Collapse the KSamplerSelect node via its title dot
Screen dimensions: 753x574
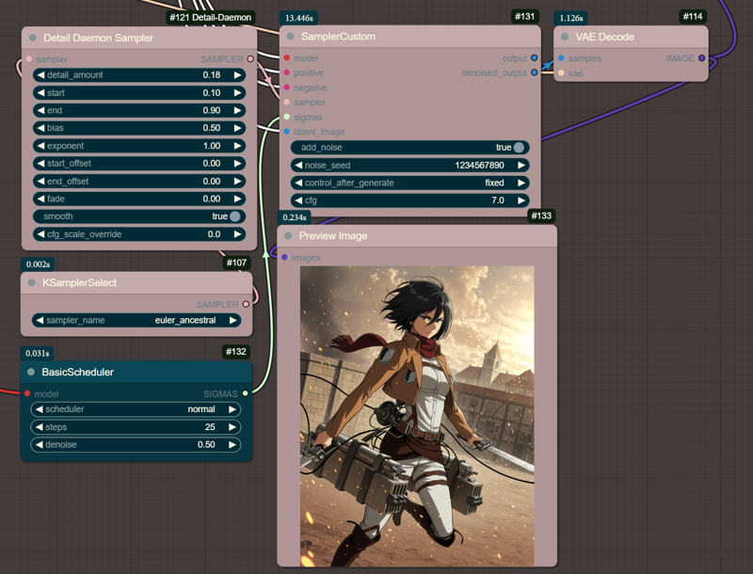pyautogui.click(x=32, y=282)
